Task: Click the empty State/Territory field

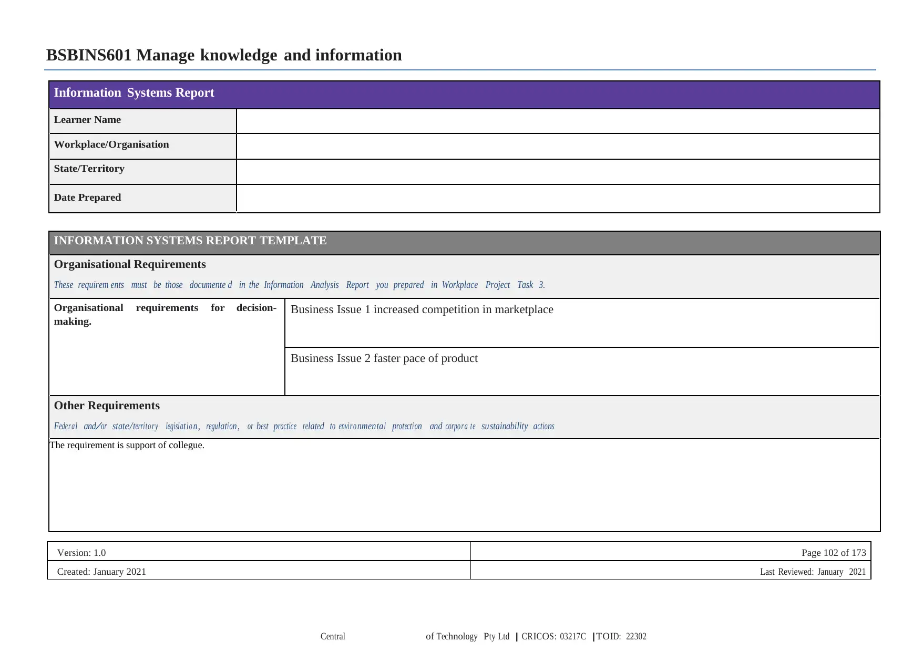Action: click(558, 172)
